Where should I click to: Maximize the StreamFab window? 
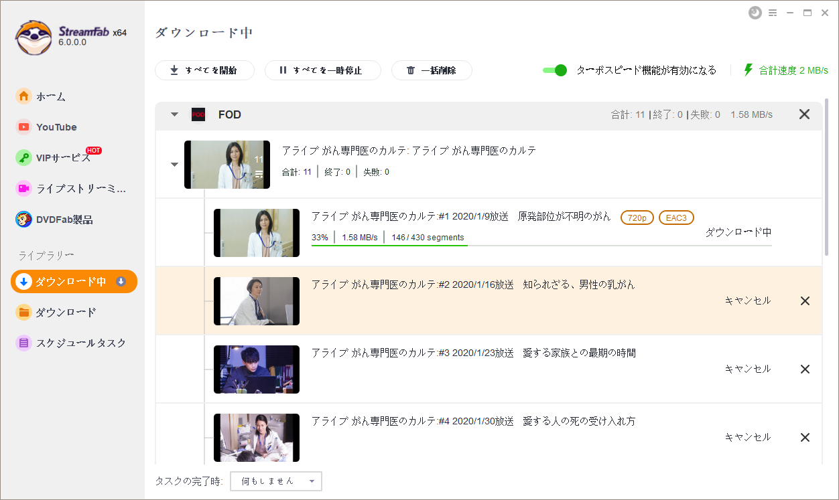[808, 13]
